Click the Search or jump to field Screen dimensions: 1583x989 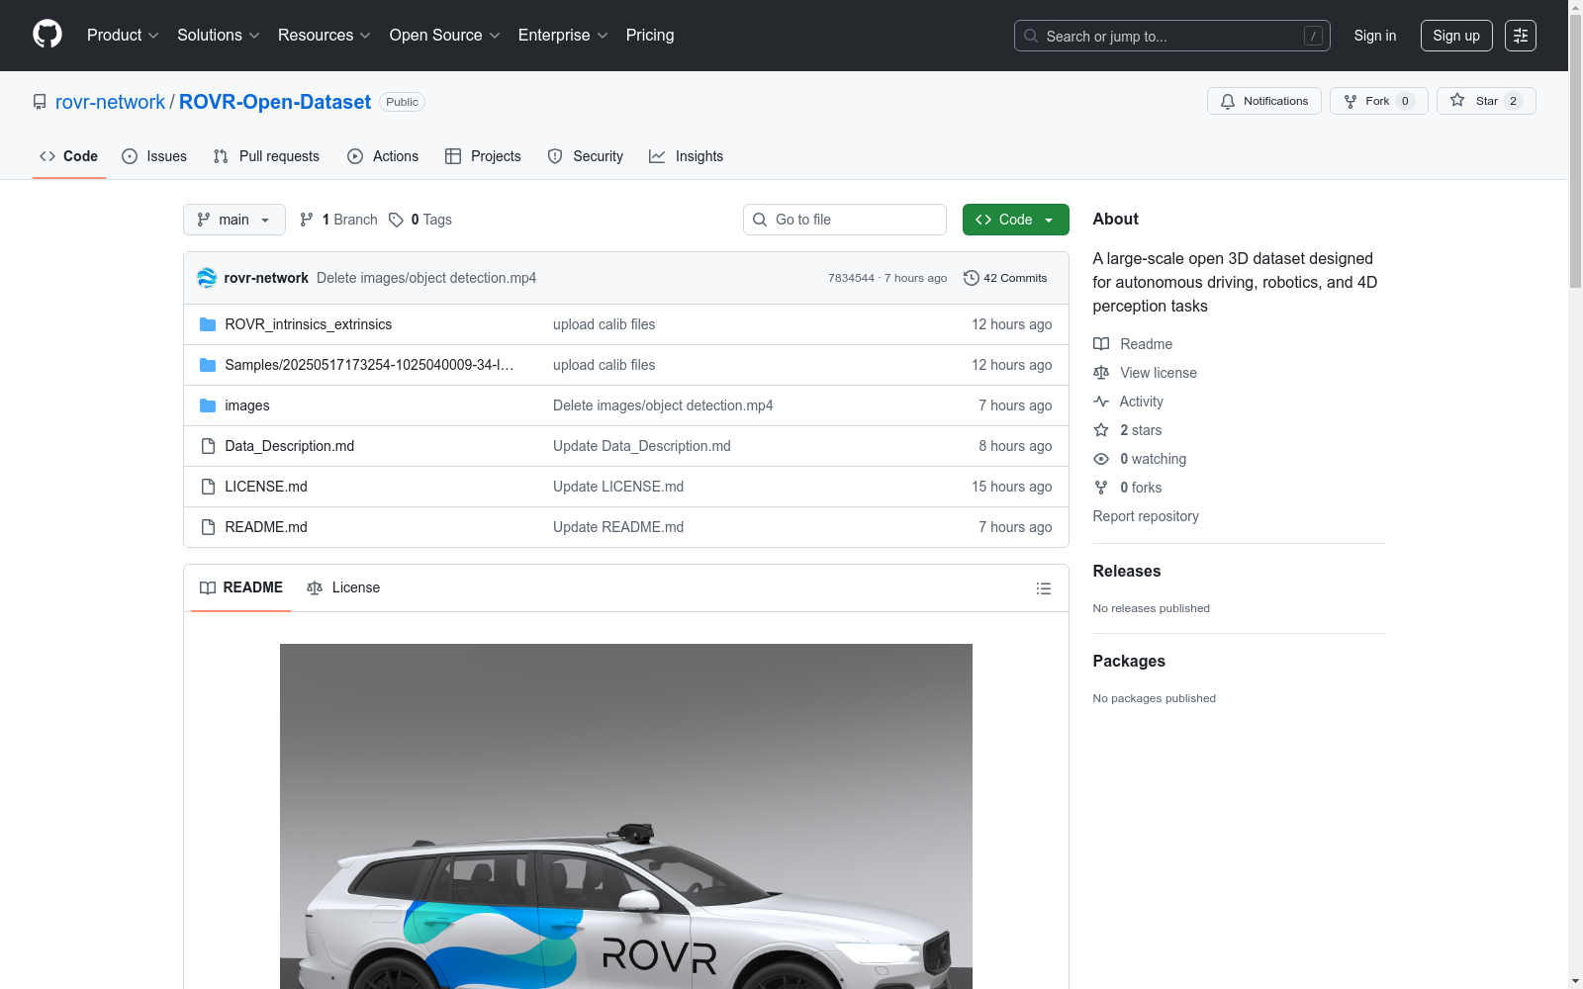point(1172,36)
